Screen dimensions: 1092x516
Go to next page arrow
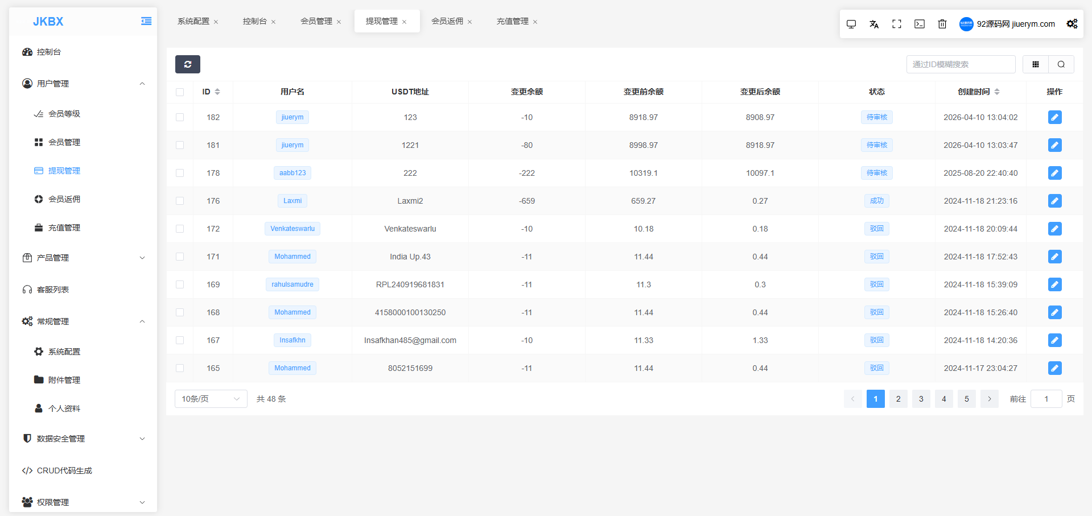[990, 399]
